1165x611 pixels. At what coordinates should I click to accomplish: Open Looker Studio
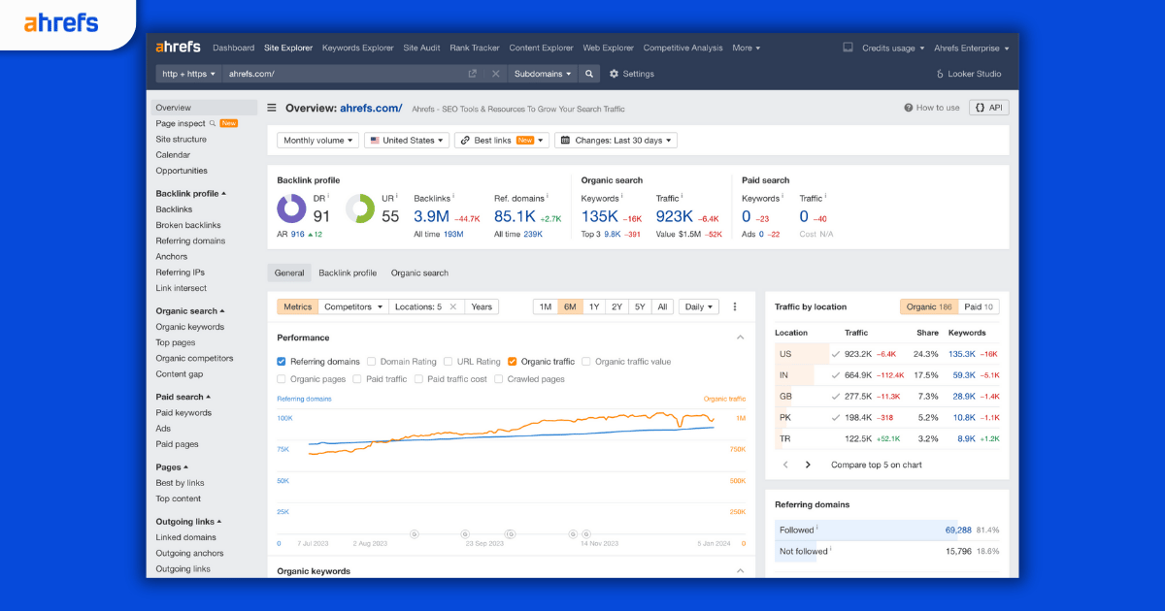pos(968,74)
